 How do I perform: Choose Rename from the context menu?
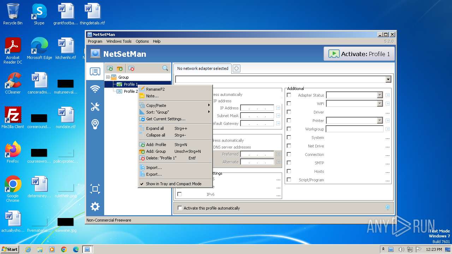pyautogui.click(x=175, y=89)
